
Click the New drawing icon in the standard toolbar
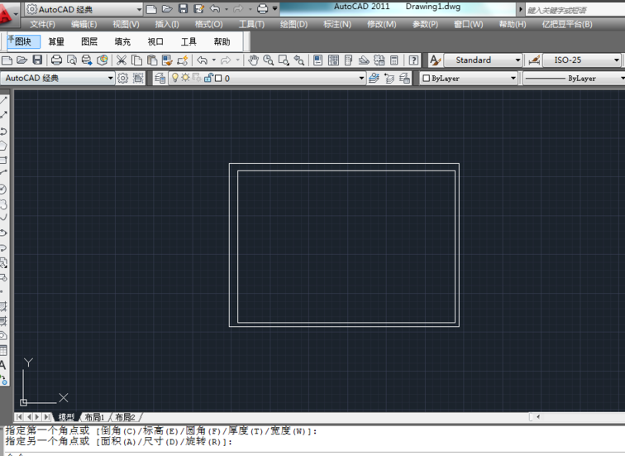point(7,60)
